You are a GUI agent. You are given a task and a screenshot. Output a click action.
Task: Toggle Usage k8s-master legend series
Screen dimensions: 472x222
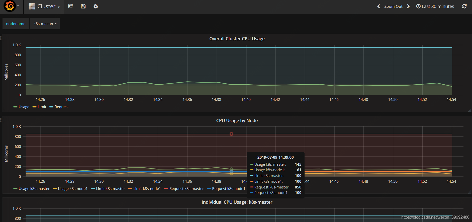pos(34,189)
